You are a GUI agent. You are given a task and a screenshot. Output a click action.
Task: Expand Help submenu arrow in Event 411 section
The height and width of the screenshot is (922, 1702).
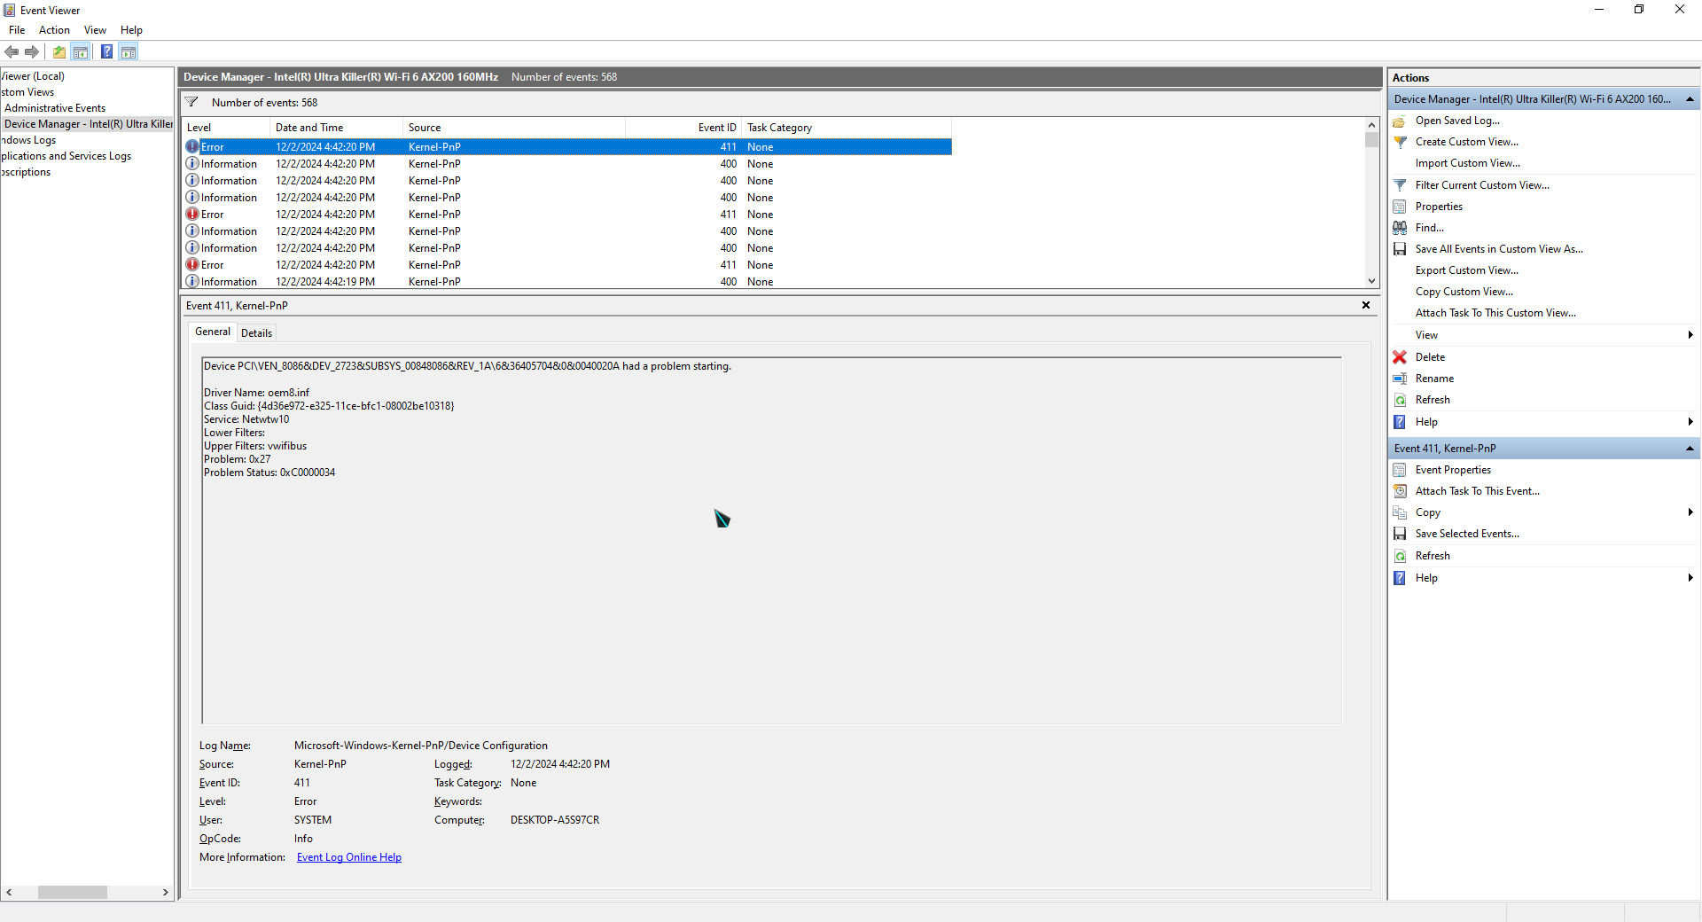click(x=1690, y=578)
